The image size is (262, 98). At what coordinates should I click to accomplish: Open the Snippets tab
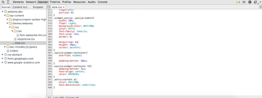pyautogui.click(x=38, y=7)
